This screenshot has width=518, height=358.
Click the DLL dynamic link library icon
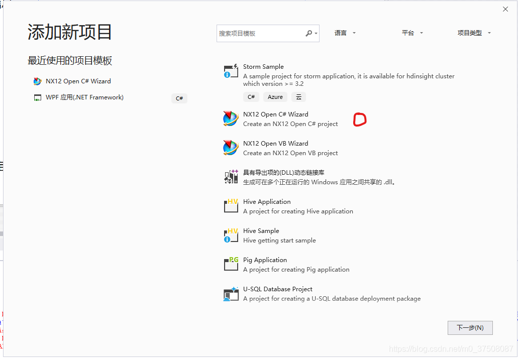231,177
